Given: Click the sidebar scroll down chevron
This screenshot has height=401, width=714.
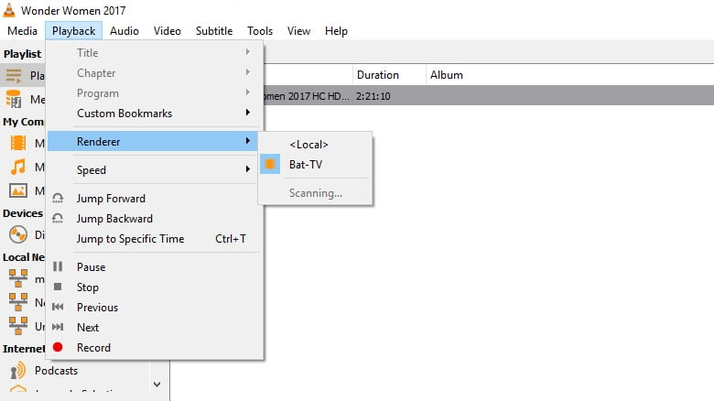Looking at the screenshot, I should [157, 385].
